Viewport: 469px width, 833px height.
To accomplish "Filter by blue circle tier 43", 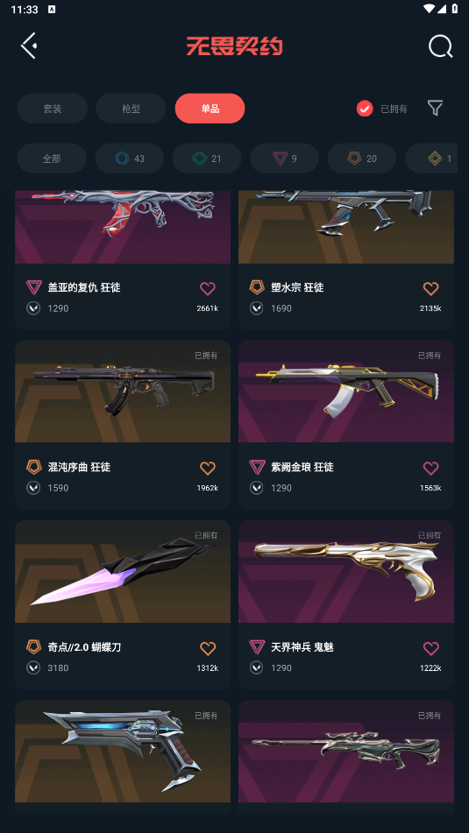I will point(129,159).
